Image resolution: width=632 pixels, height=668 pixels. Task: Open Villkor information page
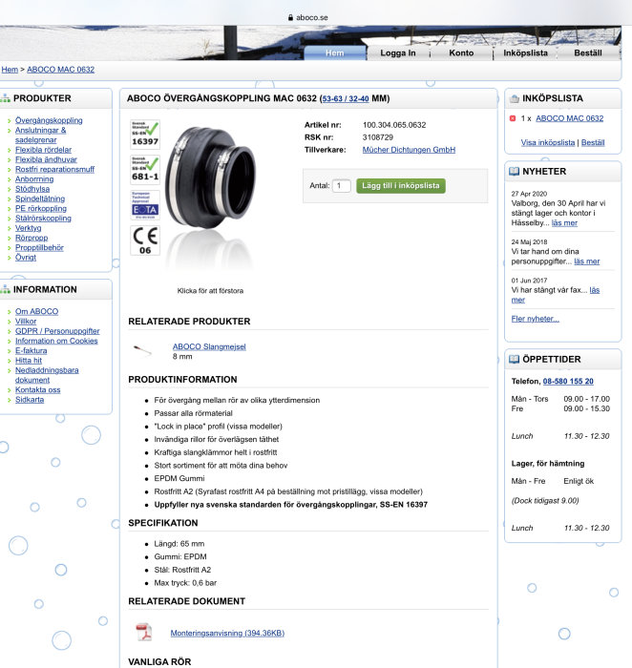coord(26,322)
